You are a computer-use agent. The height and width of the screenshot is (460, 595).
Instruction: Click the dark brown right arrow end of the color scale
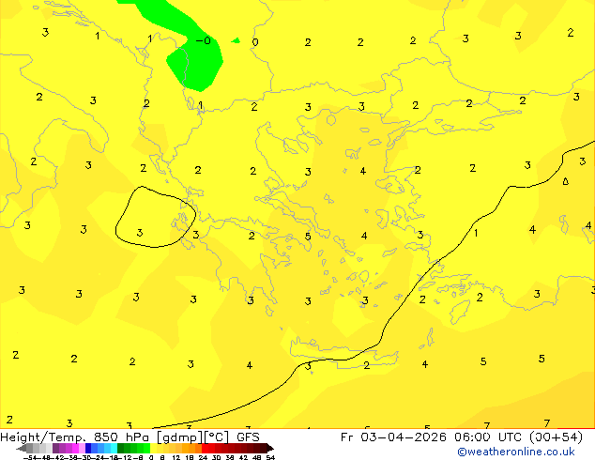point(269,448)
